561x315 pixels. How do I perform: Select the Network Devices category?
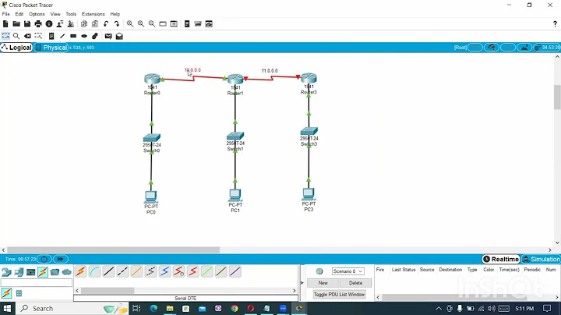point(6,272)
